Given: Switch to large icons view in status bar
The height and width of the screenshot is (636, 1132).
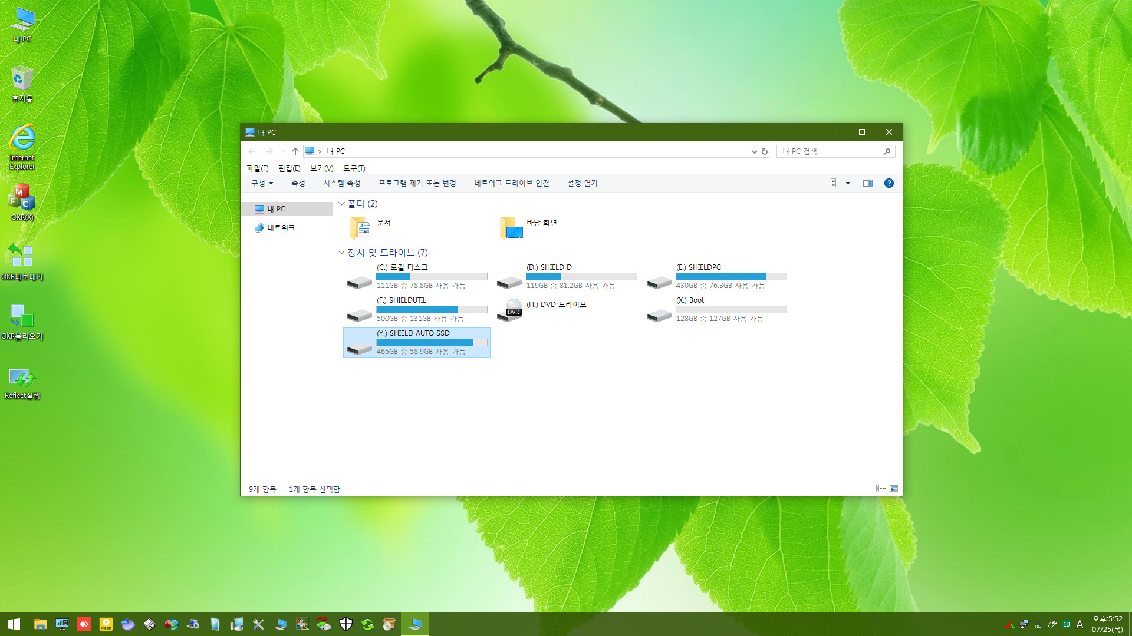Looking at the screenshot, I should point(894,489).
